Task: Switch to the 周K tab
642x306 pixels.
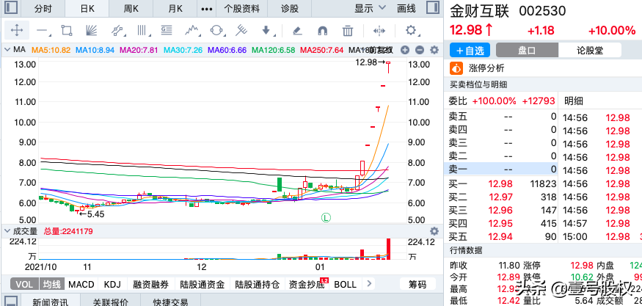Action: coord(131,8)
